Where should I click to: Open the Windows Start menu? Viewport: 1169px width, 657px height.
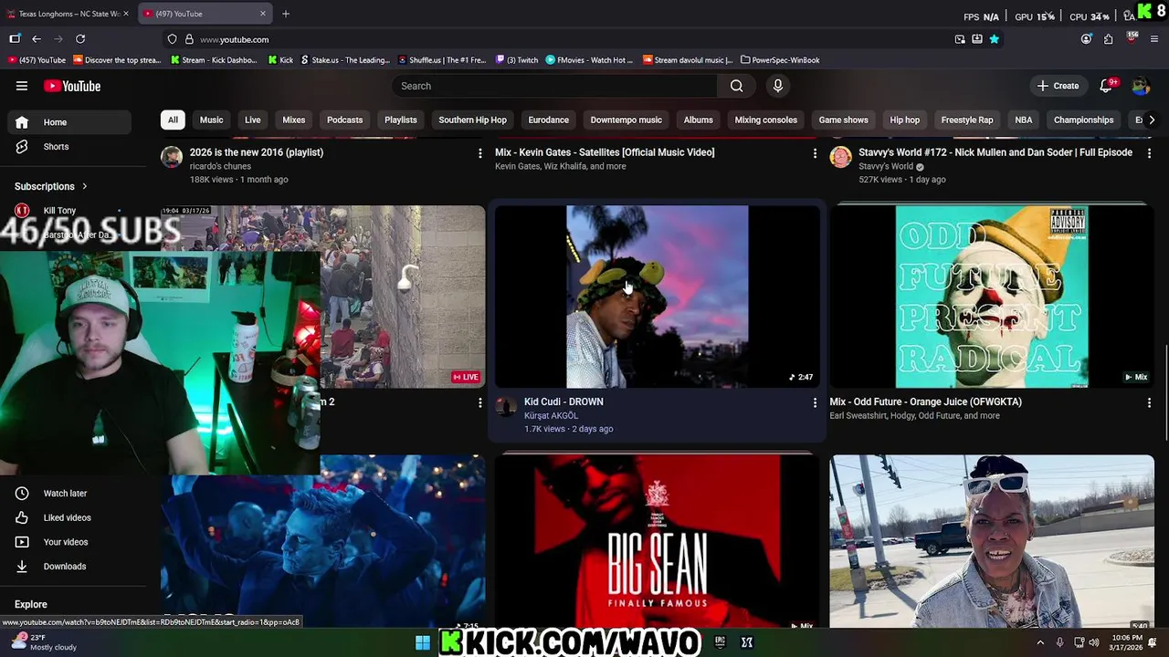click(423, 642)
